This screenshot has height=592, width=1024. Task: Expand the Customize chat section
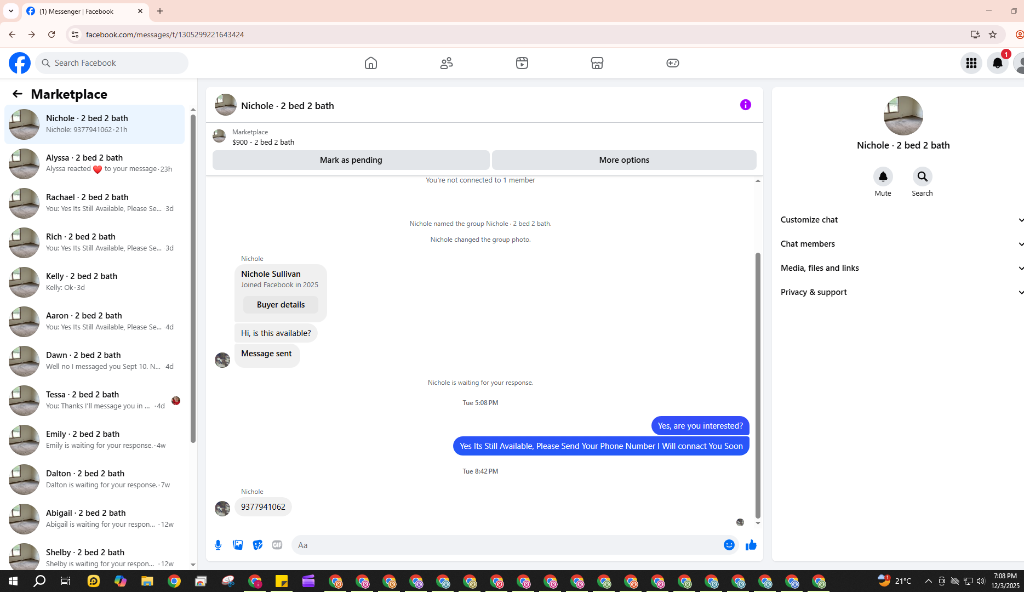[x=901, y=220]
